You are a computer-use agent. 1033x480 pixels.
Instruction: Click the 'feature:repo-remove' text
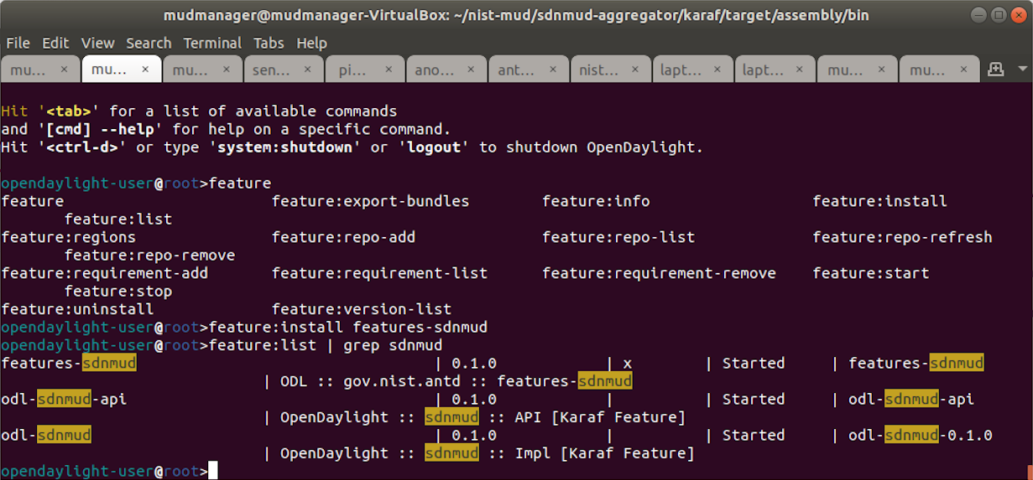tap(149, 255)
